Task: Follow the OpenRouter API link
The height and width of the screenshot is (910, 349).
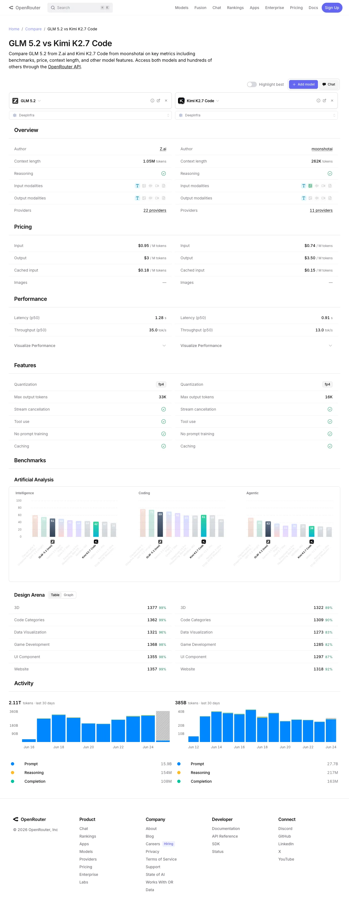Action: (64, 67)
